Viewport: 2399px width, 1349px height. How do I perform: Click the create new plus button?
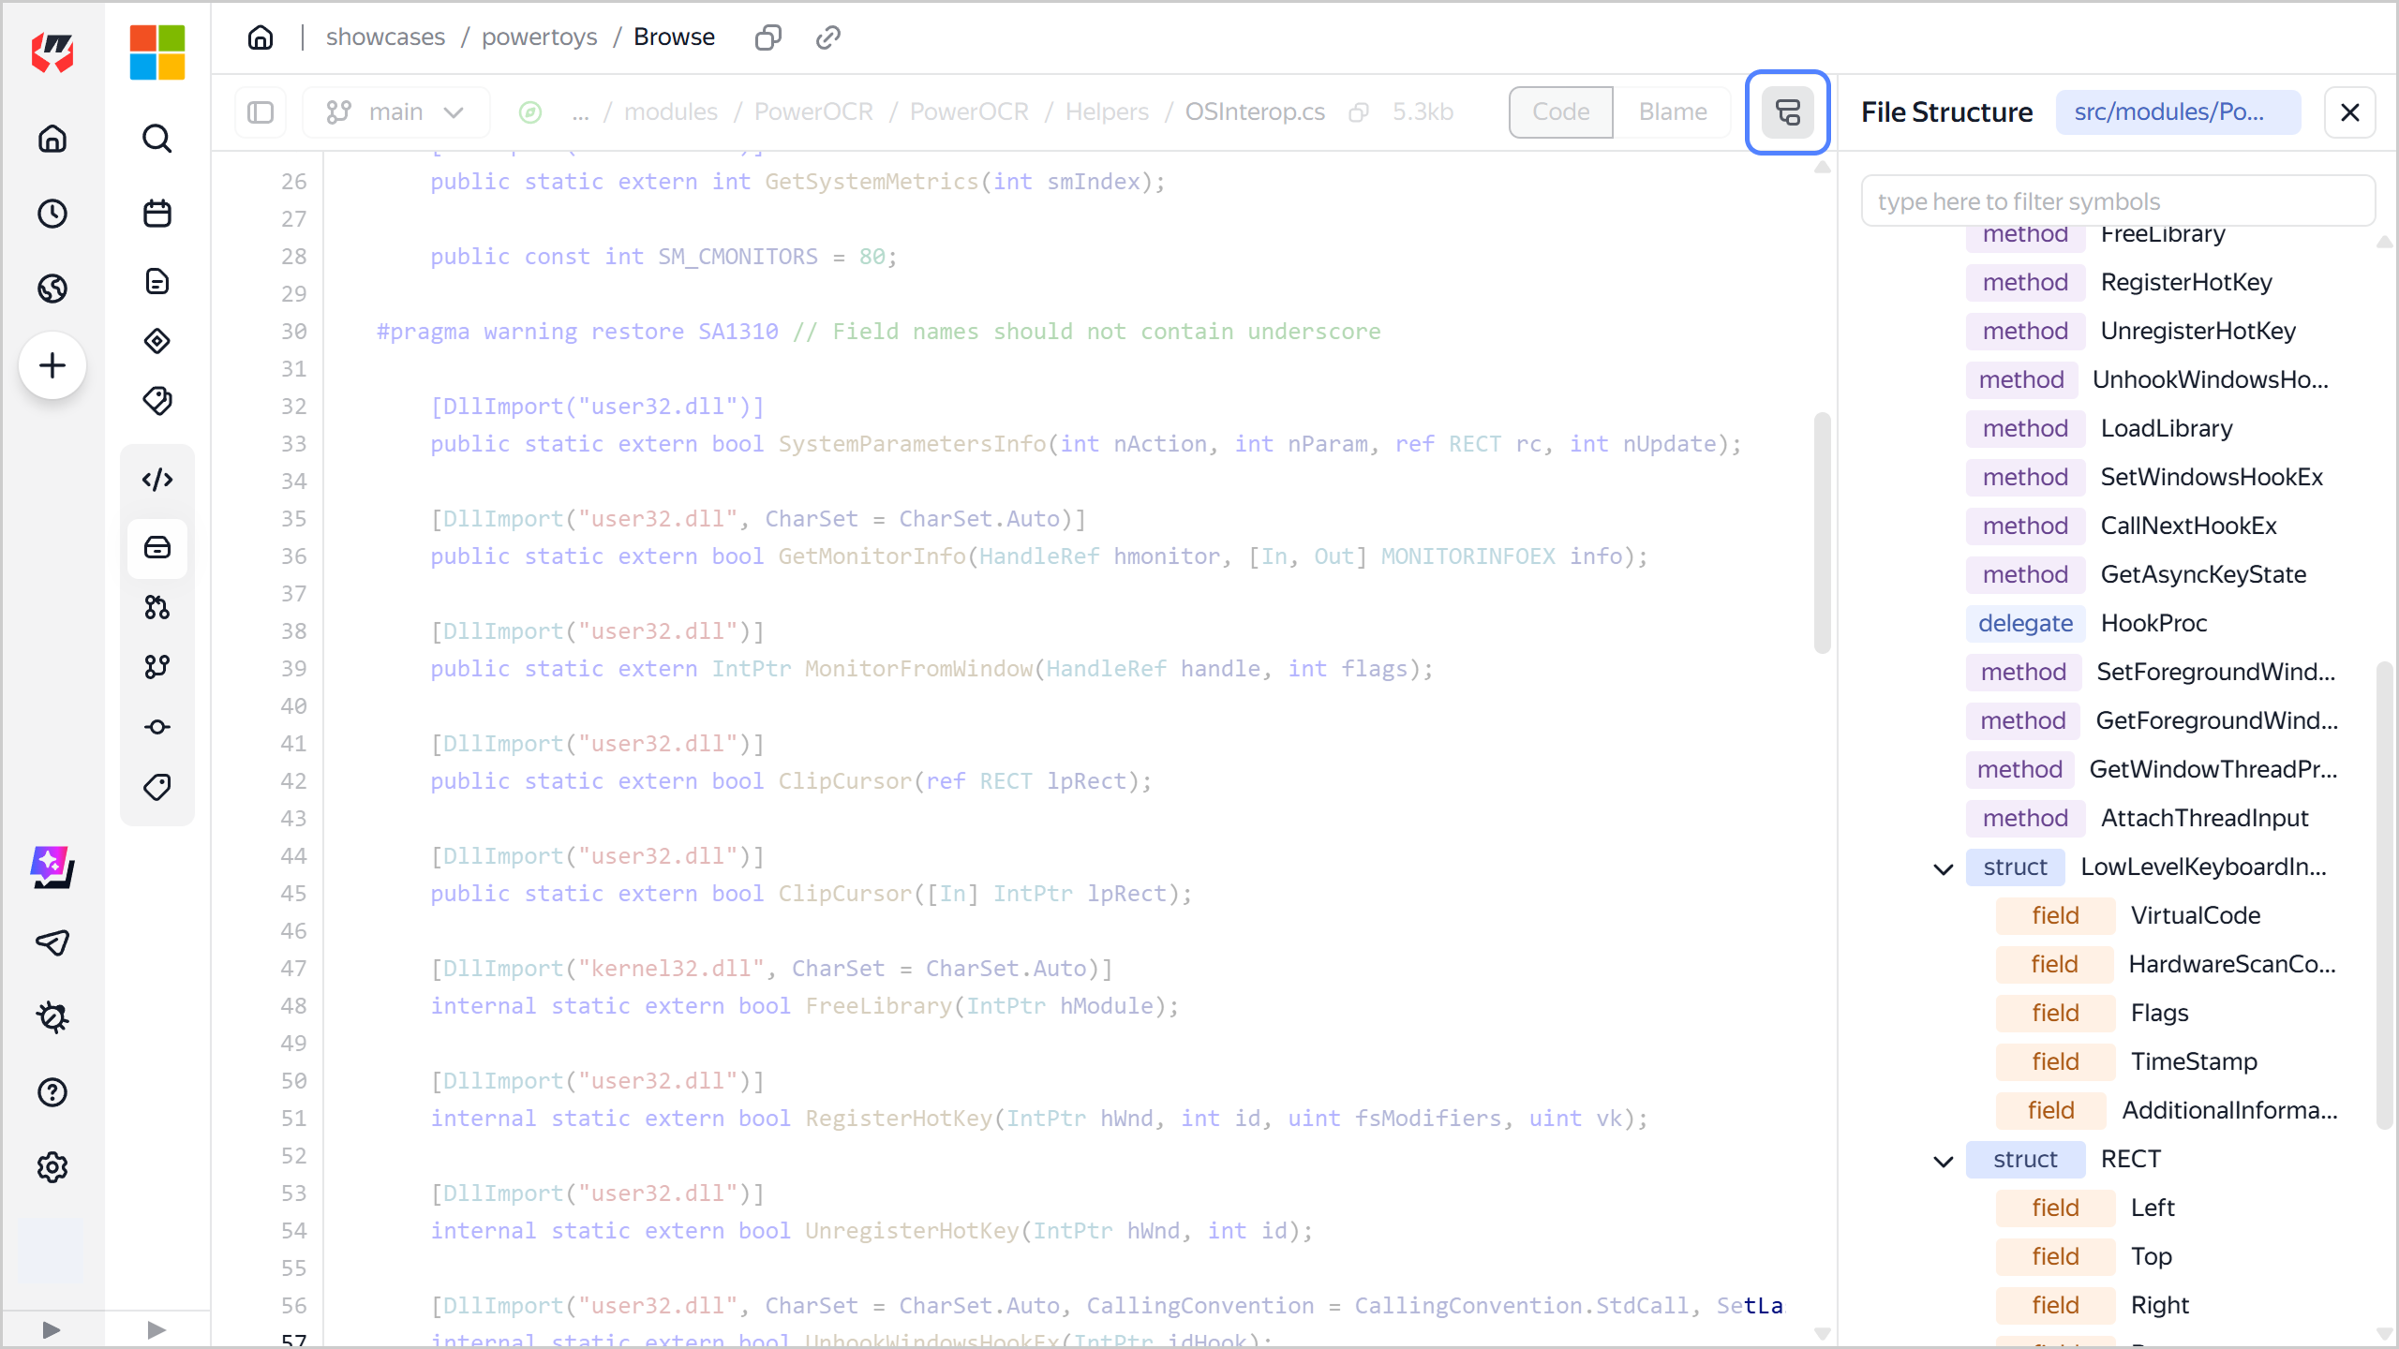pyautogui.click(x=52, y=365)
